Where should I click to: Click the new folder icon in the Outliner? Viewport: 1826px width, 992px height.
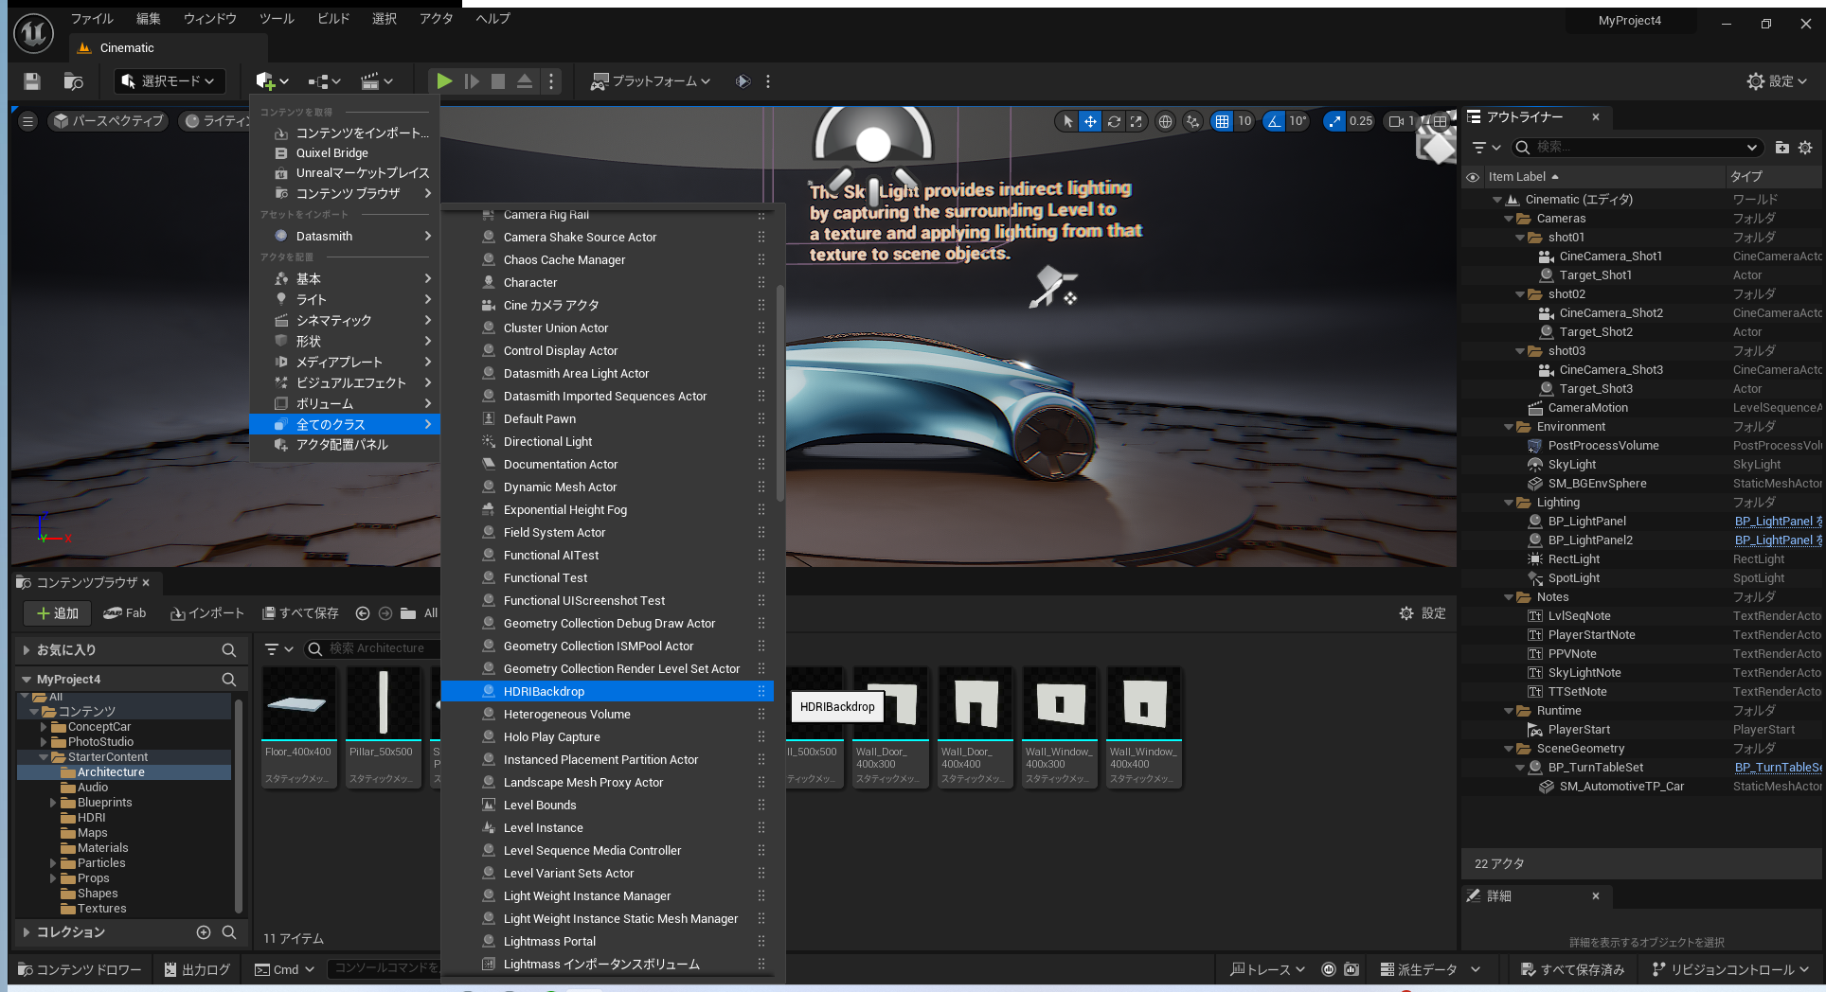1781,148
